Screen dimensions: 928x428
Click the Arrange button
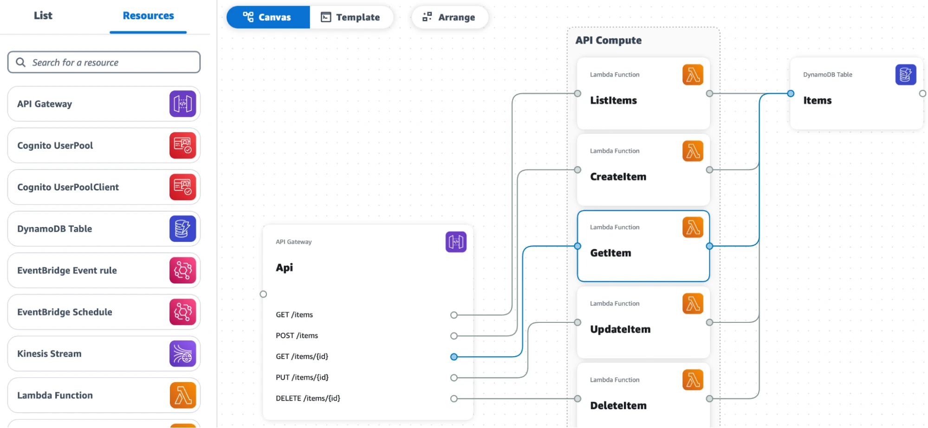[x=449, y=17]
